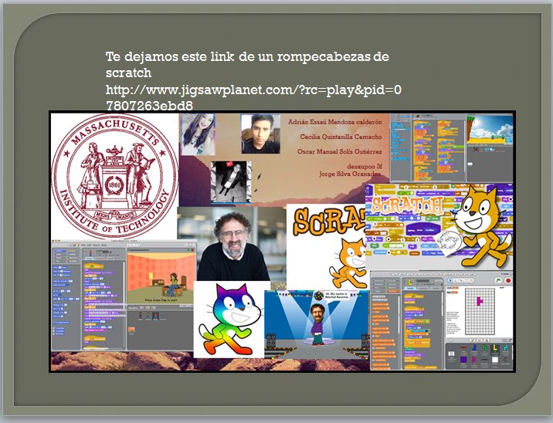Select the cyan Z-piece sprite thumbnail
Image resolution: width=553 pixels, height=423 pixels.
pyautogui.click(x=505, y=348)
